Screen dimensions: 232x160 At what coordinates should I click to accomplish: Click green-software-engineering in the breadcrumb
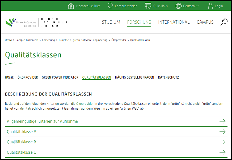click(x=90, y=40)
